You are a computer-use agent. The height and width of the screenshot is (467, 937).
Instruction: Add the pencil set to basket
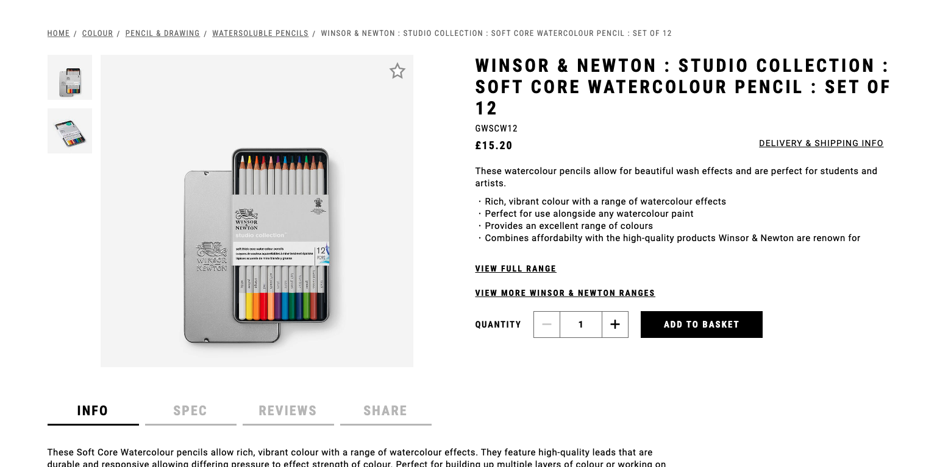(701, 325)
